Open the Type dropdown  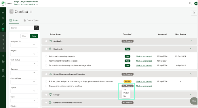pos(24,100)
